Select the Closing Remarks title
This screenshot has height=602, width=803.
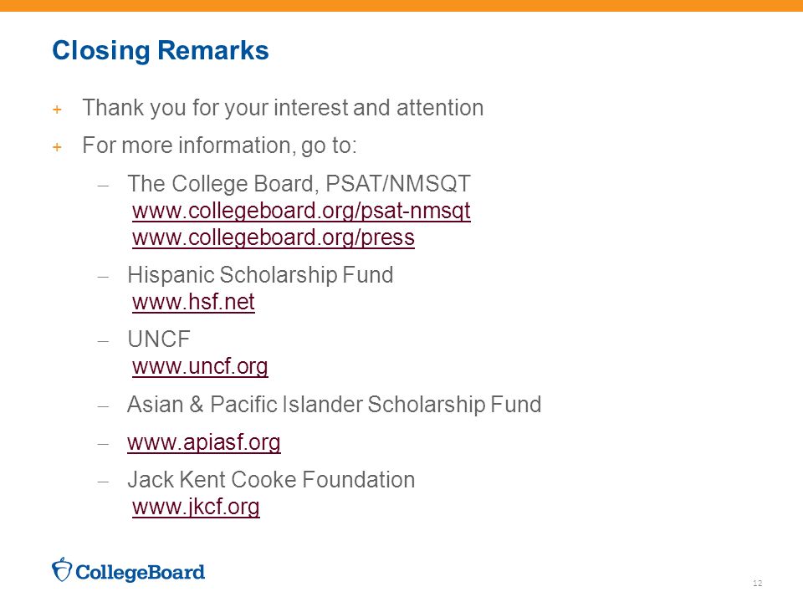[161, 51]
